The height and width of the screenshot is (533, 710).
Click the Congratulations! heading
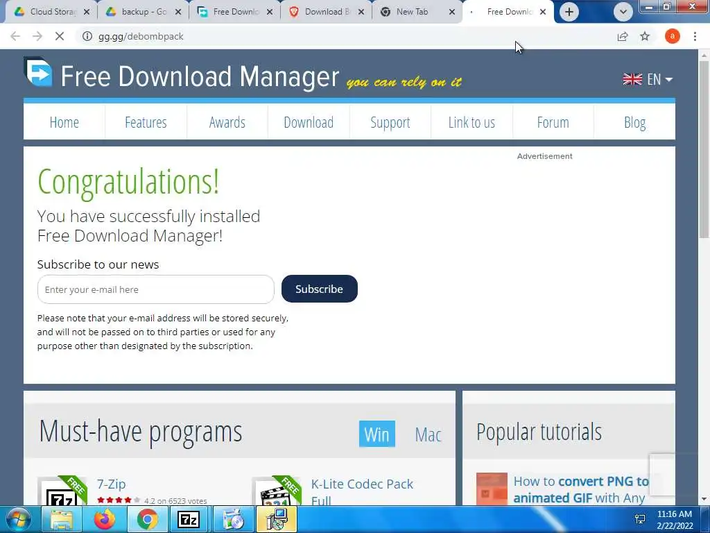click(128, 182)
